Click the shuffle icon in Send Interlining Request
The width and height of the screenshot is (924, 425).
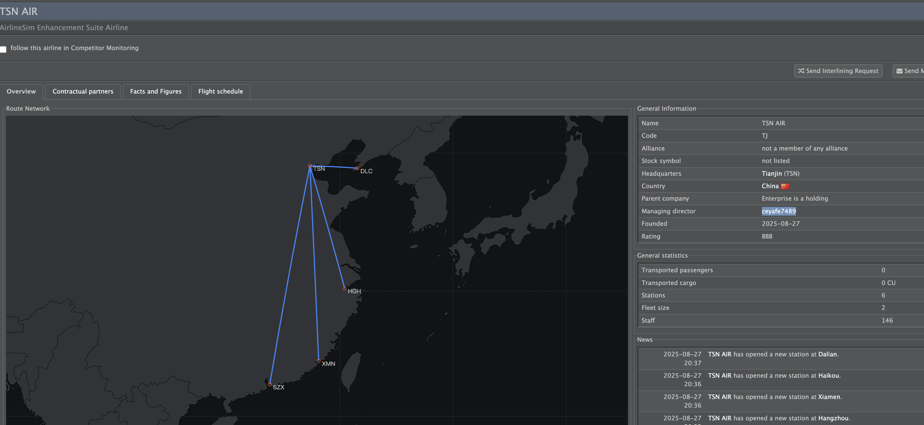click(801, 71)
